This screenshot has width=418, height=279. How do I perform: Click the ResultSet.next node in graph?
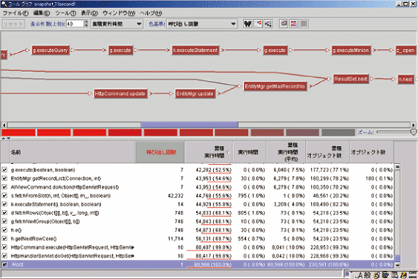tap(351, 79)
